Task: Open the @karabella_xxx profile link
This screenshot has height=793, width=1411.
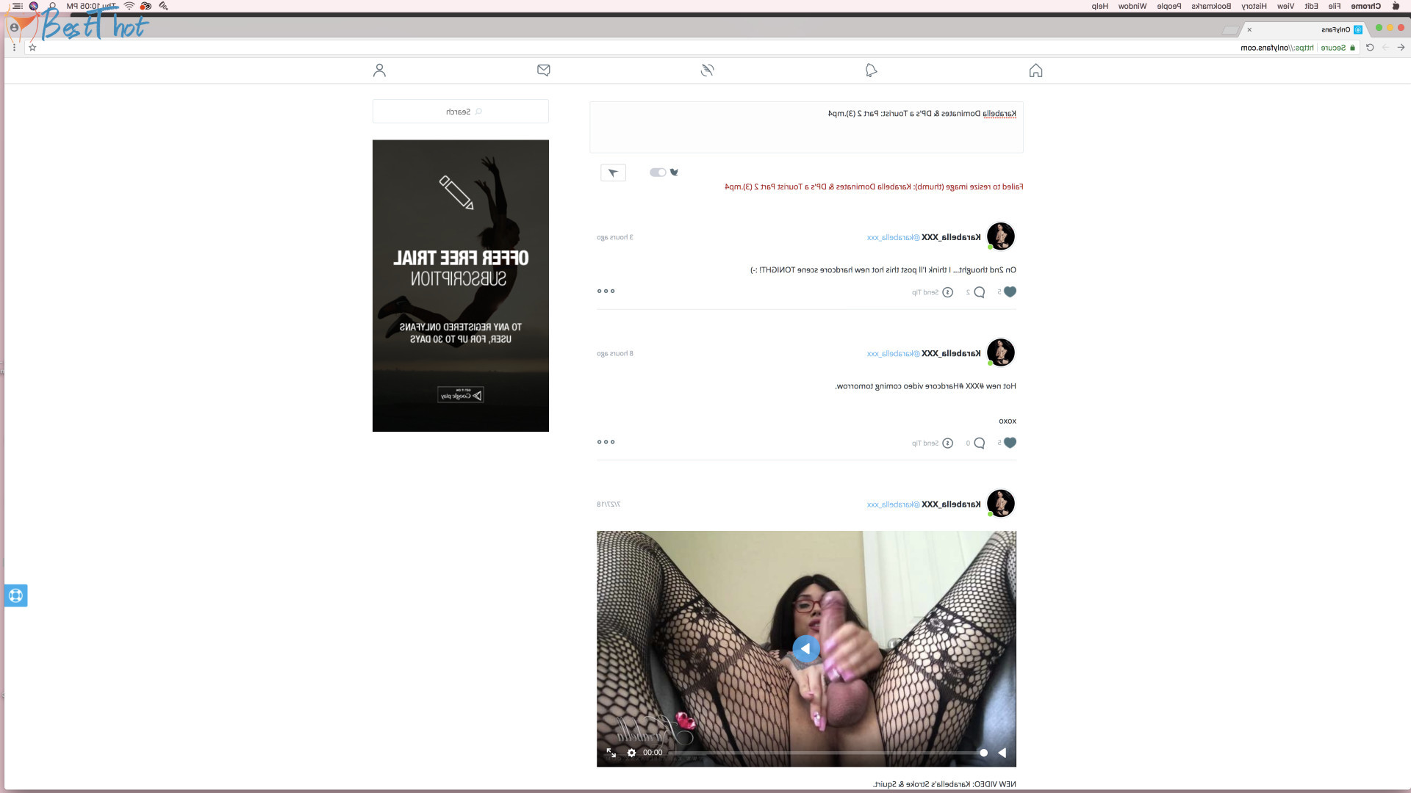Action: (x=893, y=237)
